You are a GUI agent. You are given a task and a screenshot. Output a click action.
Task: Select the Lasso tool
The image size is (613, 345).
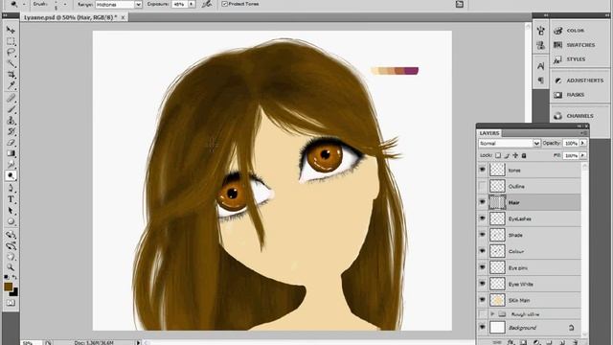pyautogui.click(x=11, y=53)
